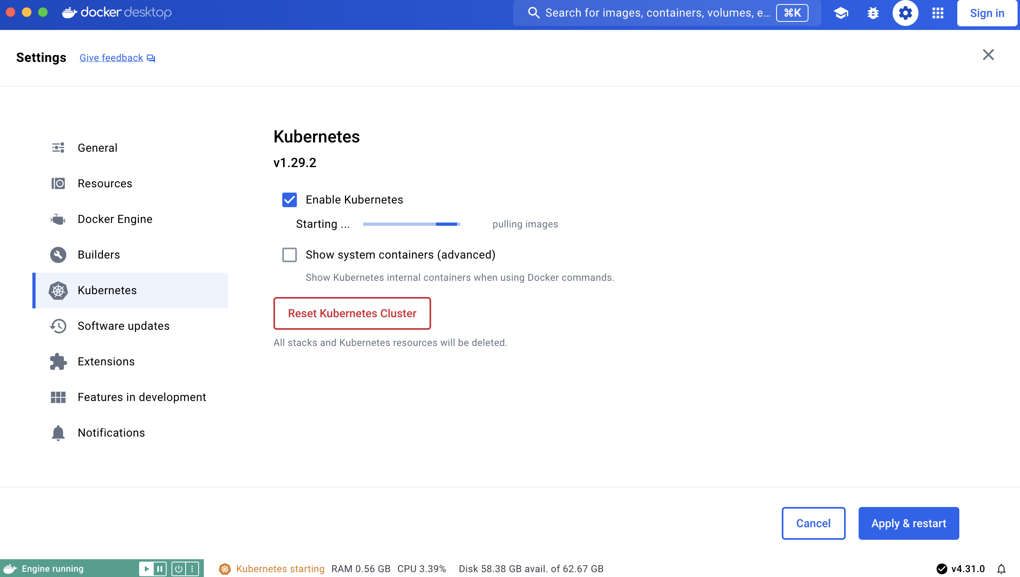
Task: Click the macOS green zoom window button
Action: click(x=42, y=13)
